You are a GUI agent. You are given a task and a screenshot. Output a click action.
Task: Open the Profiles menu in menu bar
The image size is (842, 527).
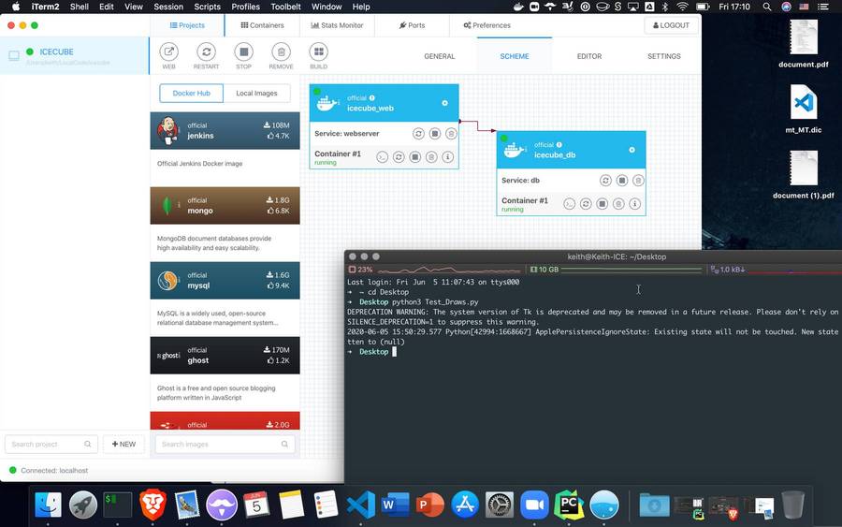point(246,7)
